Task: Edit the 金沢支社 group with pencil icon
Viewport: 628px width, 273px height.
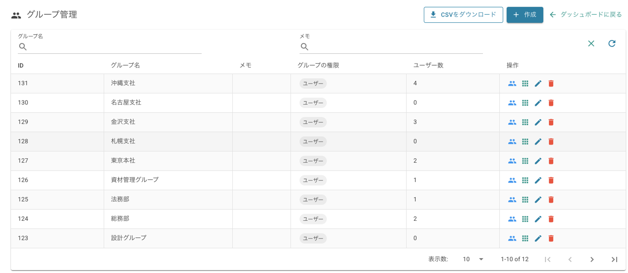Action: coord(538,122)
